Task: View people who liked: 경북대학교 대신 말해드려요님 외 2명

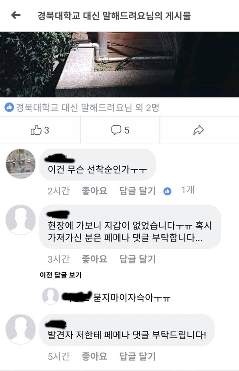Action: [88, 108]
